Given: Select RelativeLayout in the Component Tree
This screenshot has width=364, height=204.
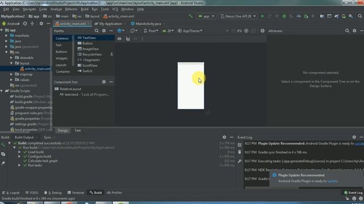Looking at the screenshot, I should 68,89.
